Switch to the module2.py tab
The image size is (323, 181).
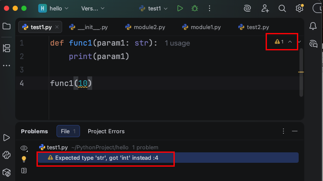[145, 27]
